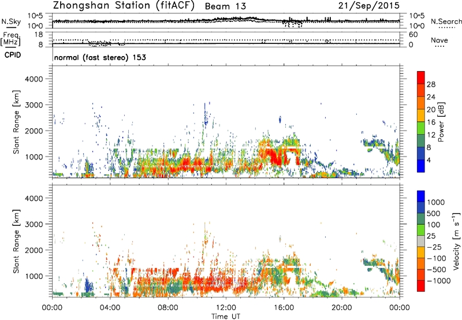
Task: Click the '28' value on power colorbar
Action: click(431, 84)
